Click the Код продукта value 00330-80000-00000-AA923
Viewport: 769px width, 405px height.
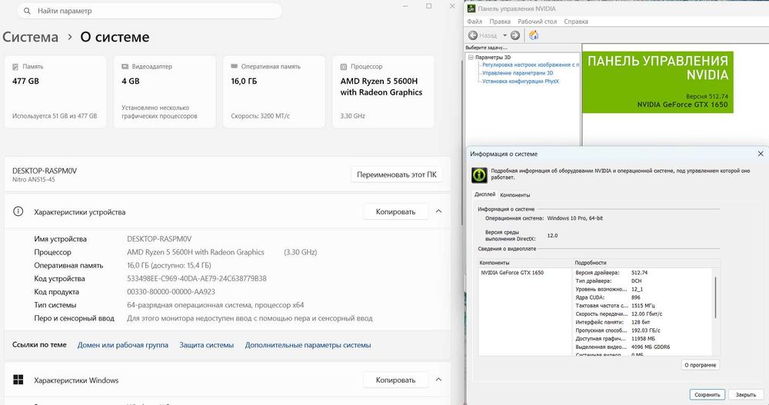[171, 292]
